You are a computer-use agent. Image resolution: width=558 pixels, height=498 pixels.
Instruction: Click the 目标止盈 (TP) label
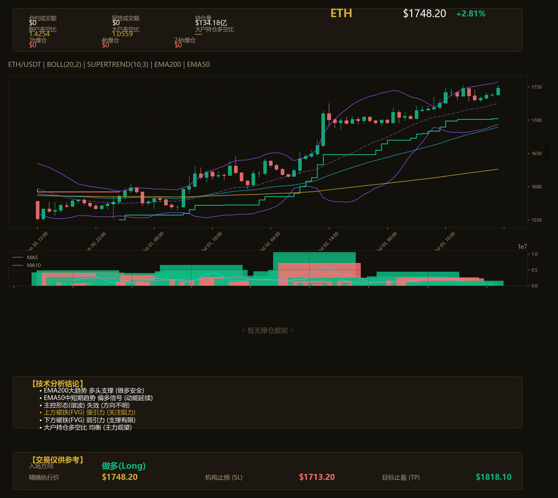coord(401,478)
